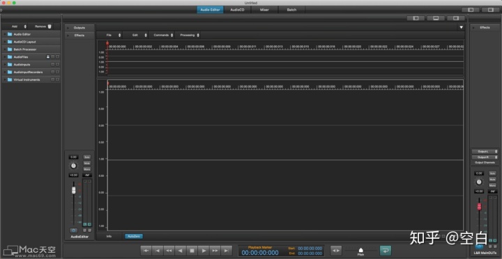Jump to the end with skip-to-end button
Image resolution: width=502 pixels, height=259 pixels.
(227, 251)
